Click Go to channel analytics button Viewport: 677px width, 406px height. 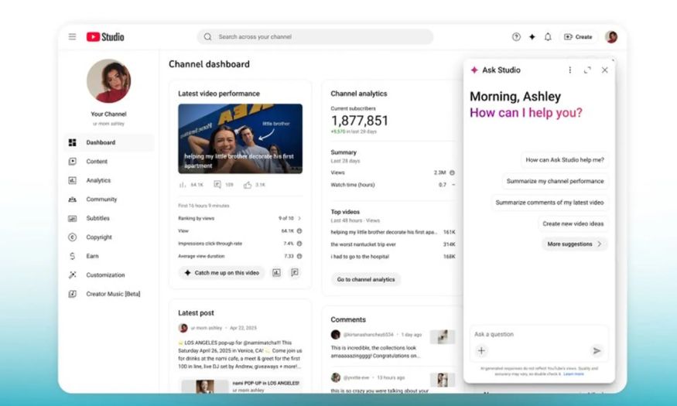click(366, 280)
